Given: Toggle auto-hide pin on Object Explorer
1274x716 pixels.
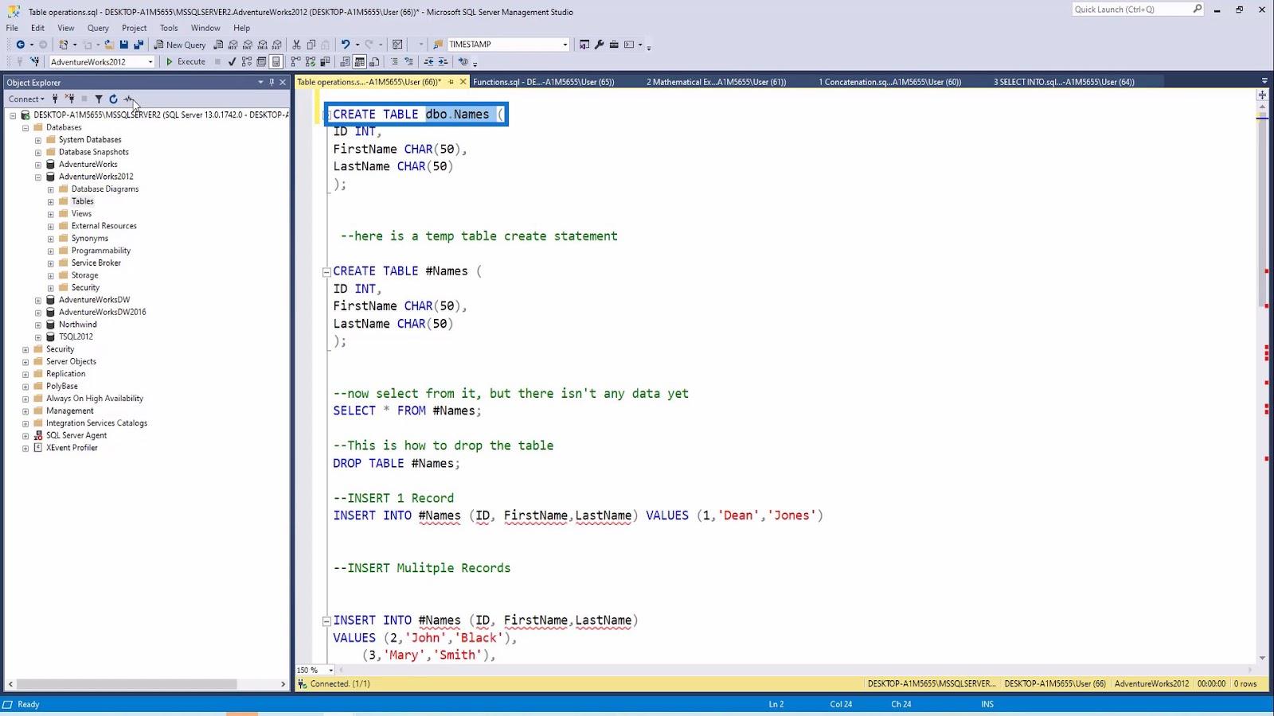Looking at the screenshot, I should [272, 82].
